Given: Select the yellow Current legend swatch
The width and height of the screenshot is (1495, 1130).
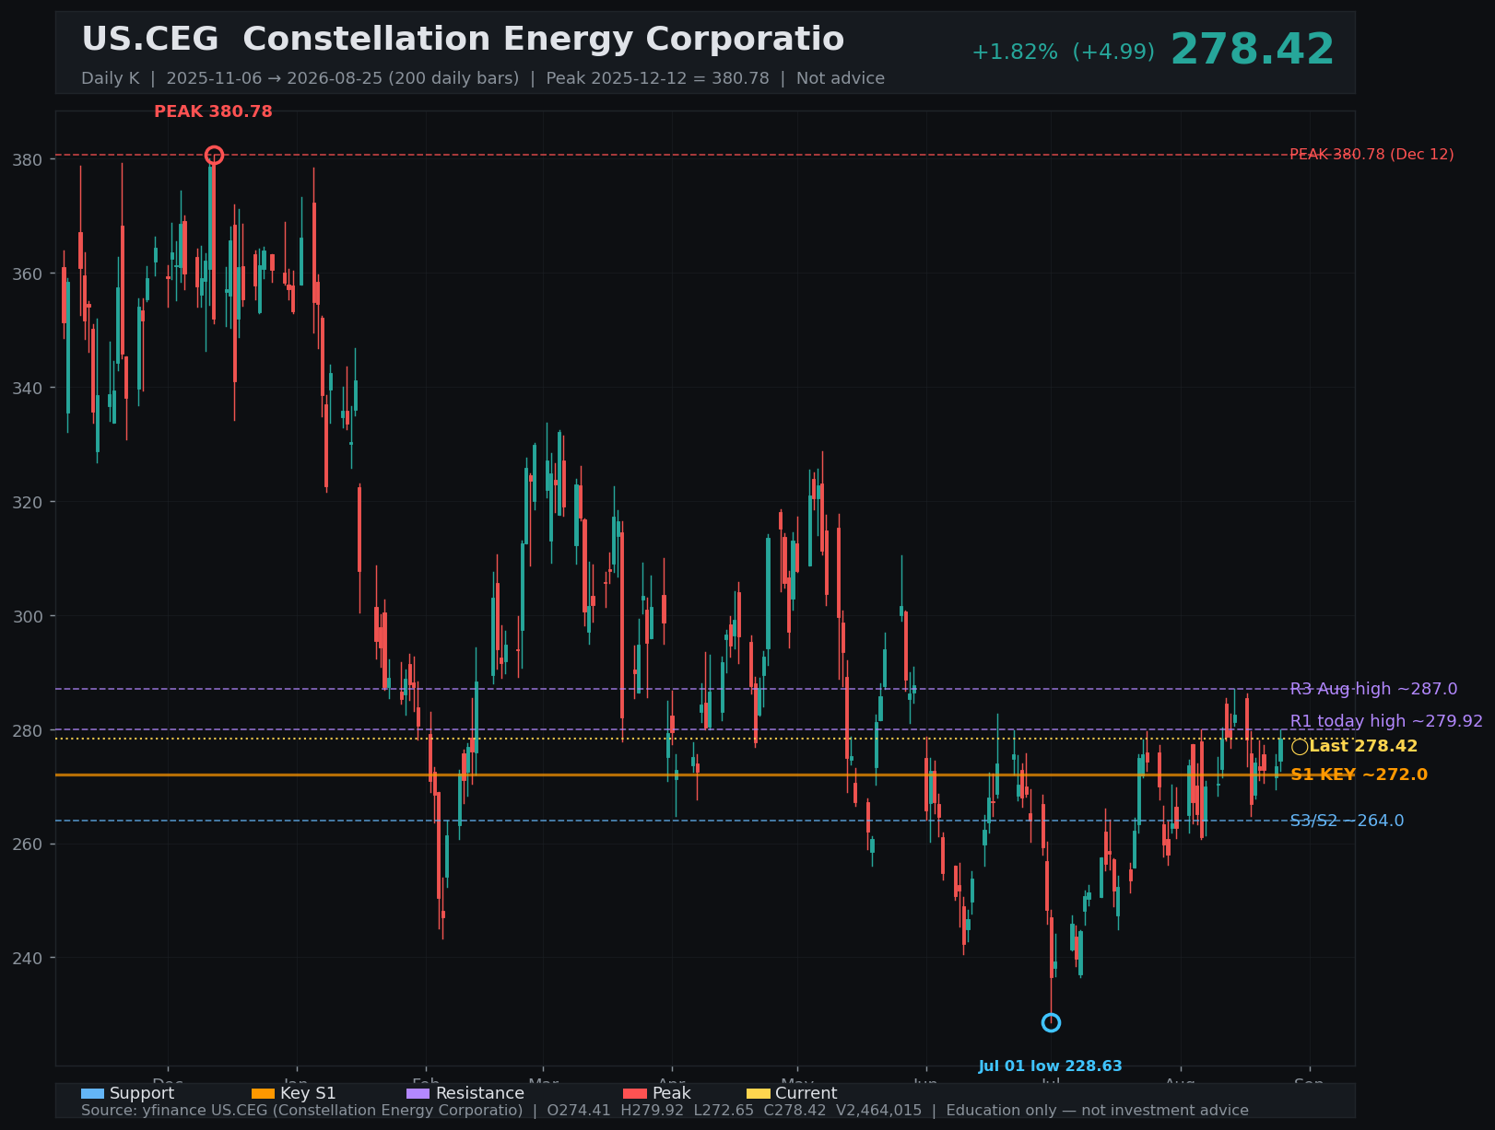Looking at the screenshot, I should tap(758, 1094).
